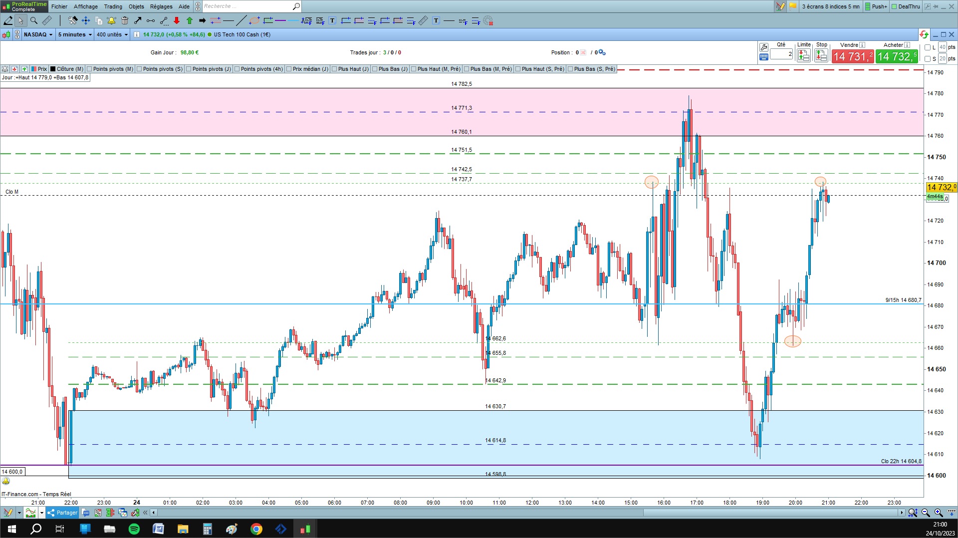Open Google Chrome from the taskbar
Screen dimensions: 958x538
tap(256, 529)
